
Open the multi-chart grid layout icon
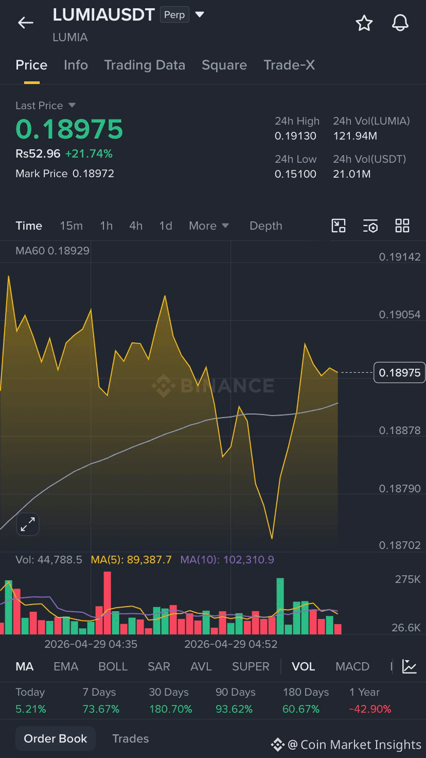tap(402, 226)
